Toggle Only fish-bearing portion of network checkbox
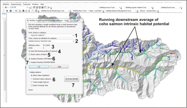 [29, 51]
